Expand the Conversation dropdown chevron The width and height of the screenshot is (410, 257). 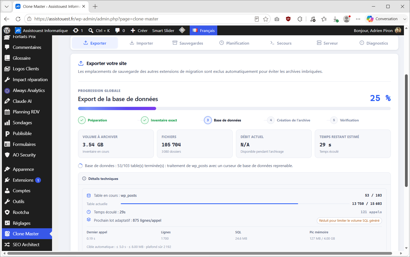(405, 19)
